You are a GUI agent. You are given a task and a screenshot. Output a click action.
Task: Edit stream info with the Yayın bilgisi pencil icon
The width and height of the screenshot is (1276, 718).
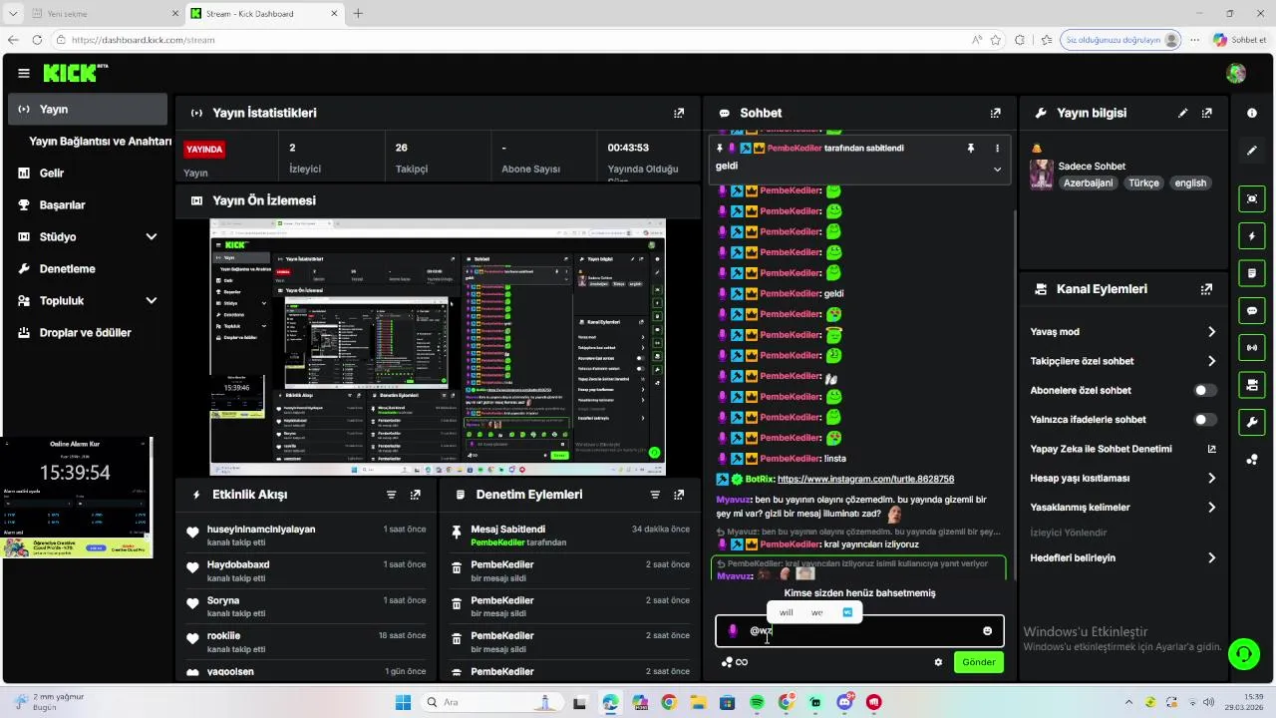coord(1183,113)
